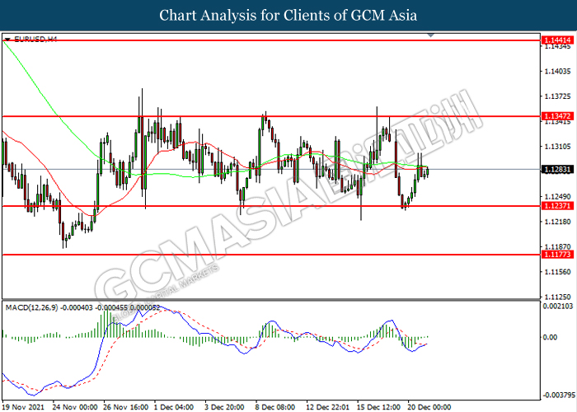Viewport: 577px width, 412px height.
Task: Select the 1.11773 red price label
Action: 557,254
